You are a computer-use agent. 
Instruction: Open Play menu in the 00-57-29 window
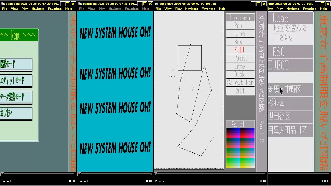coord(25,9)
